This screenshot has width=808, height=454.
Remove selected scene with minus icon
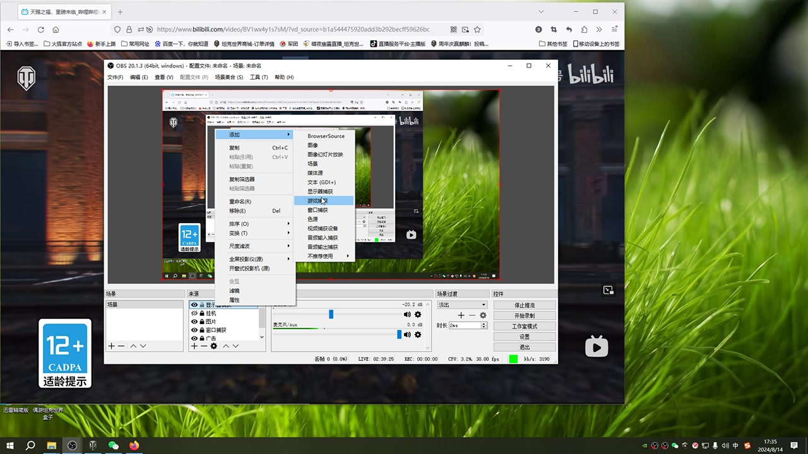coord(121,346)
